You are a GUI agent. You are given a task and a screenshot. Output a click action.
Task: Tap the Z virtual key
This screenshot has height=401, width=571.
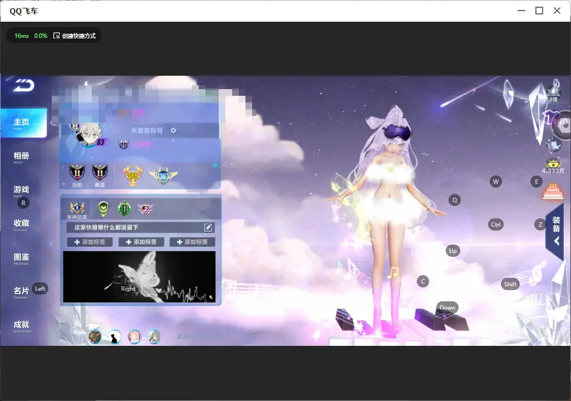[x=540, y=224]
